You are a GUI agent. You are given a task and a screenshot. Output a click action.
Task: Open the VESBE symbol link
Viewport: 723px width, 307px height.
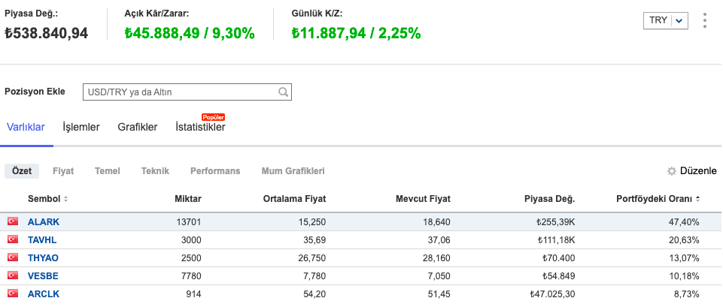43,275
